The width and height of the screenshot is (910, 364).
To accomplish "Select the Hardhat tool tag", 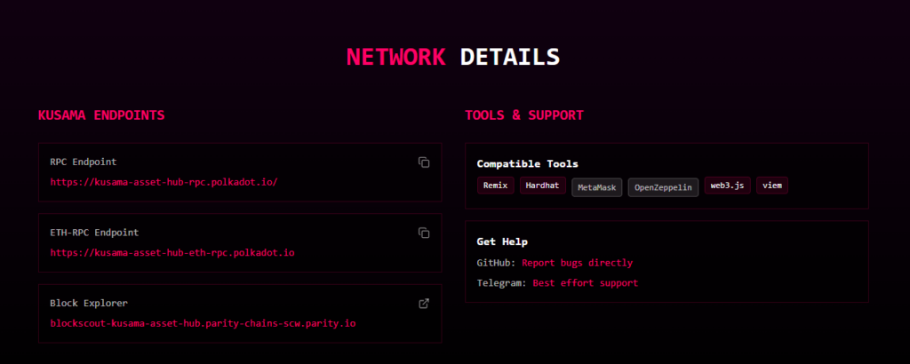I will 543,186.
